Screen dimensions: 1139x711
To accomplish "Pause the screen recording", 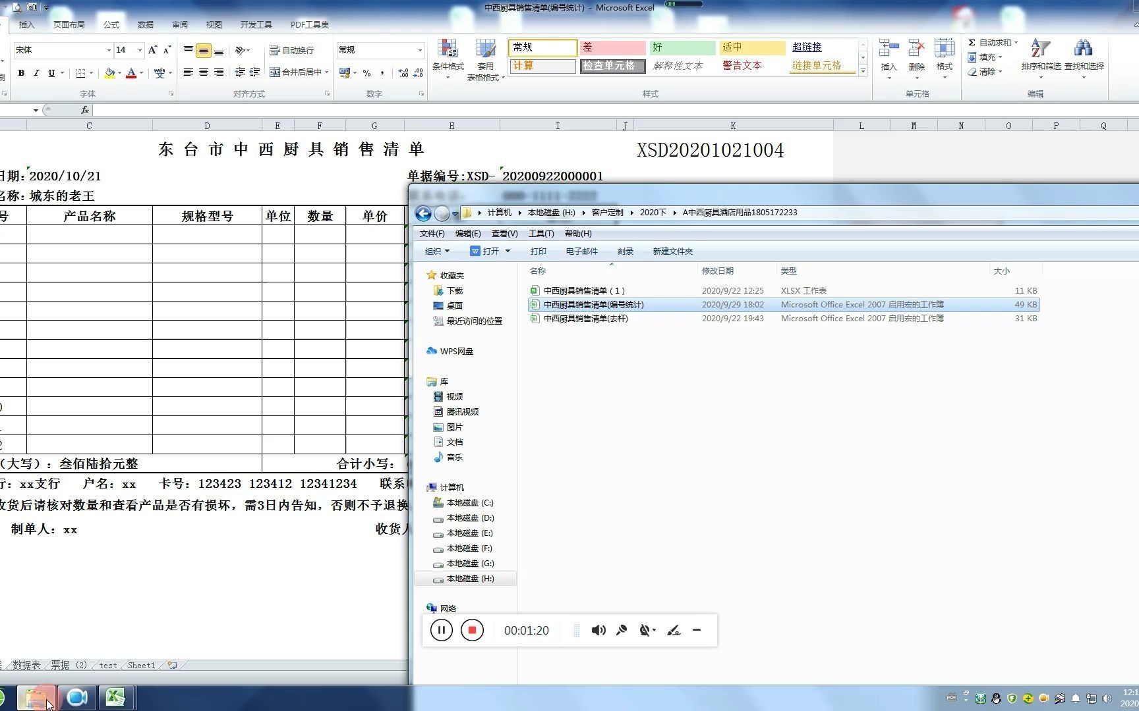I will click(441, 631).
